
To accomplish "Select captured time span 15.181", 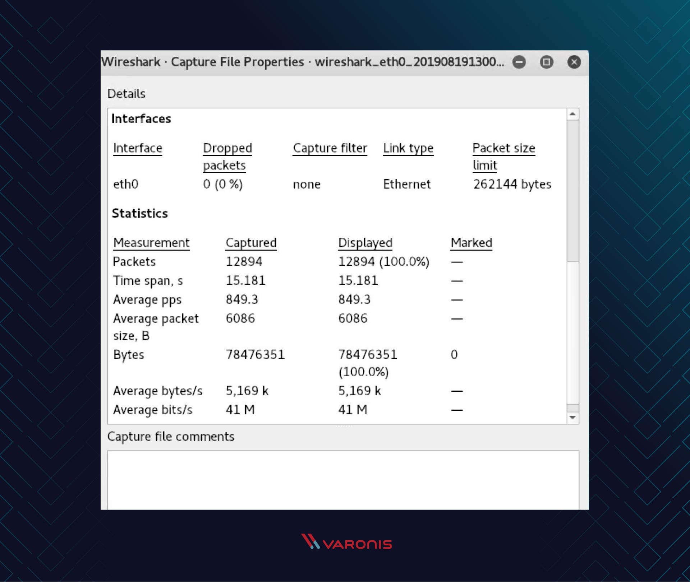I will click(x=245, y=281).
